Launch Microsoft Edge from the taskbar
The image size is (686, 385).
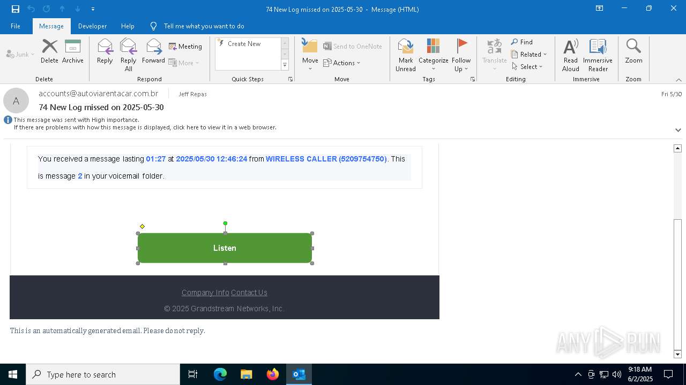click(x=220, y=374)
